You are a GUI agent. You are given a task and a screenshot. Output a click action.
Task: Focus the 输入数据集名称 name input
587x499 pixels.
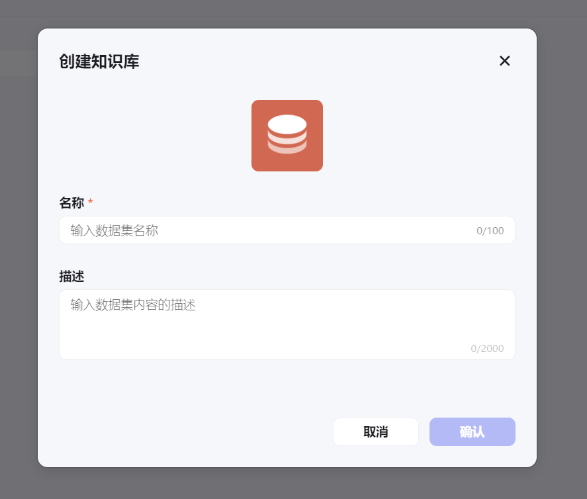265,230
